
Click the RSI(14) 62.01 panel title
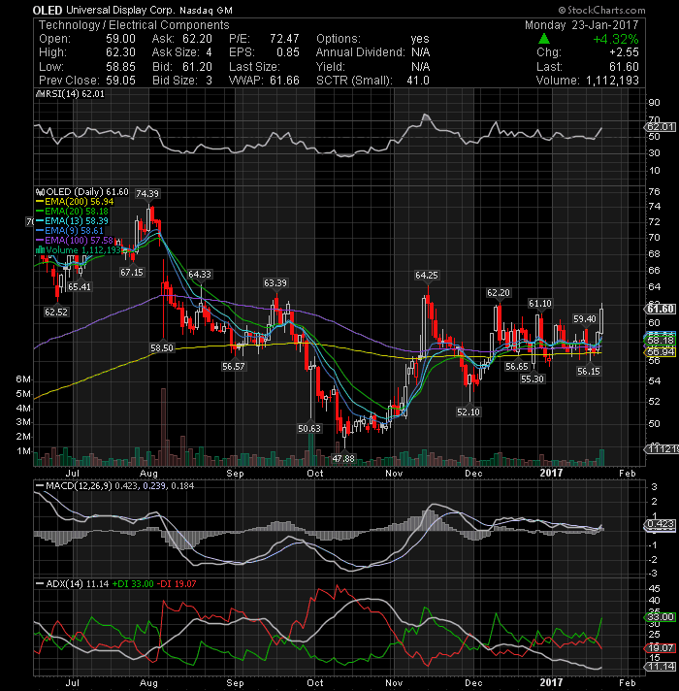(74, 94)
